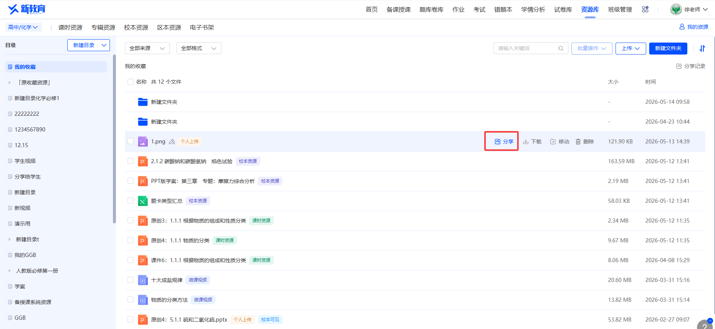Open the first 新建文件夹 folder icon
715x329 pixels.
(x=143, y=102)
